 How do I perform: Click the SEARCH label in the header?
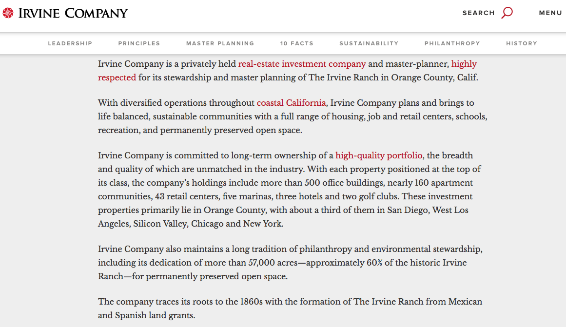coord(478,13)
